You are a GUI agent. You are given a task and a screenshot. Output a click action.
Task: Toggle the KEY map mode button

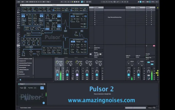coord(143,2)
